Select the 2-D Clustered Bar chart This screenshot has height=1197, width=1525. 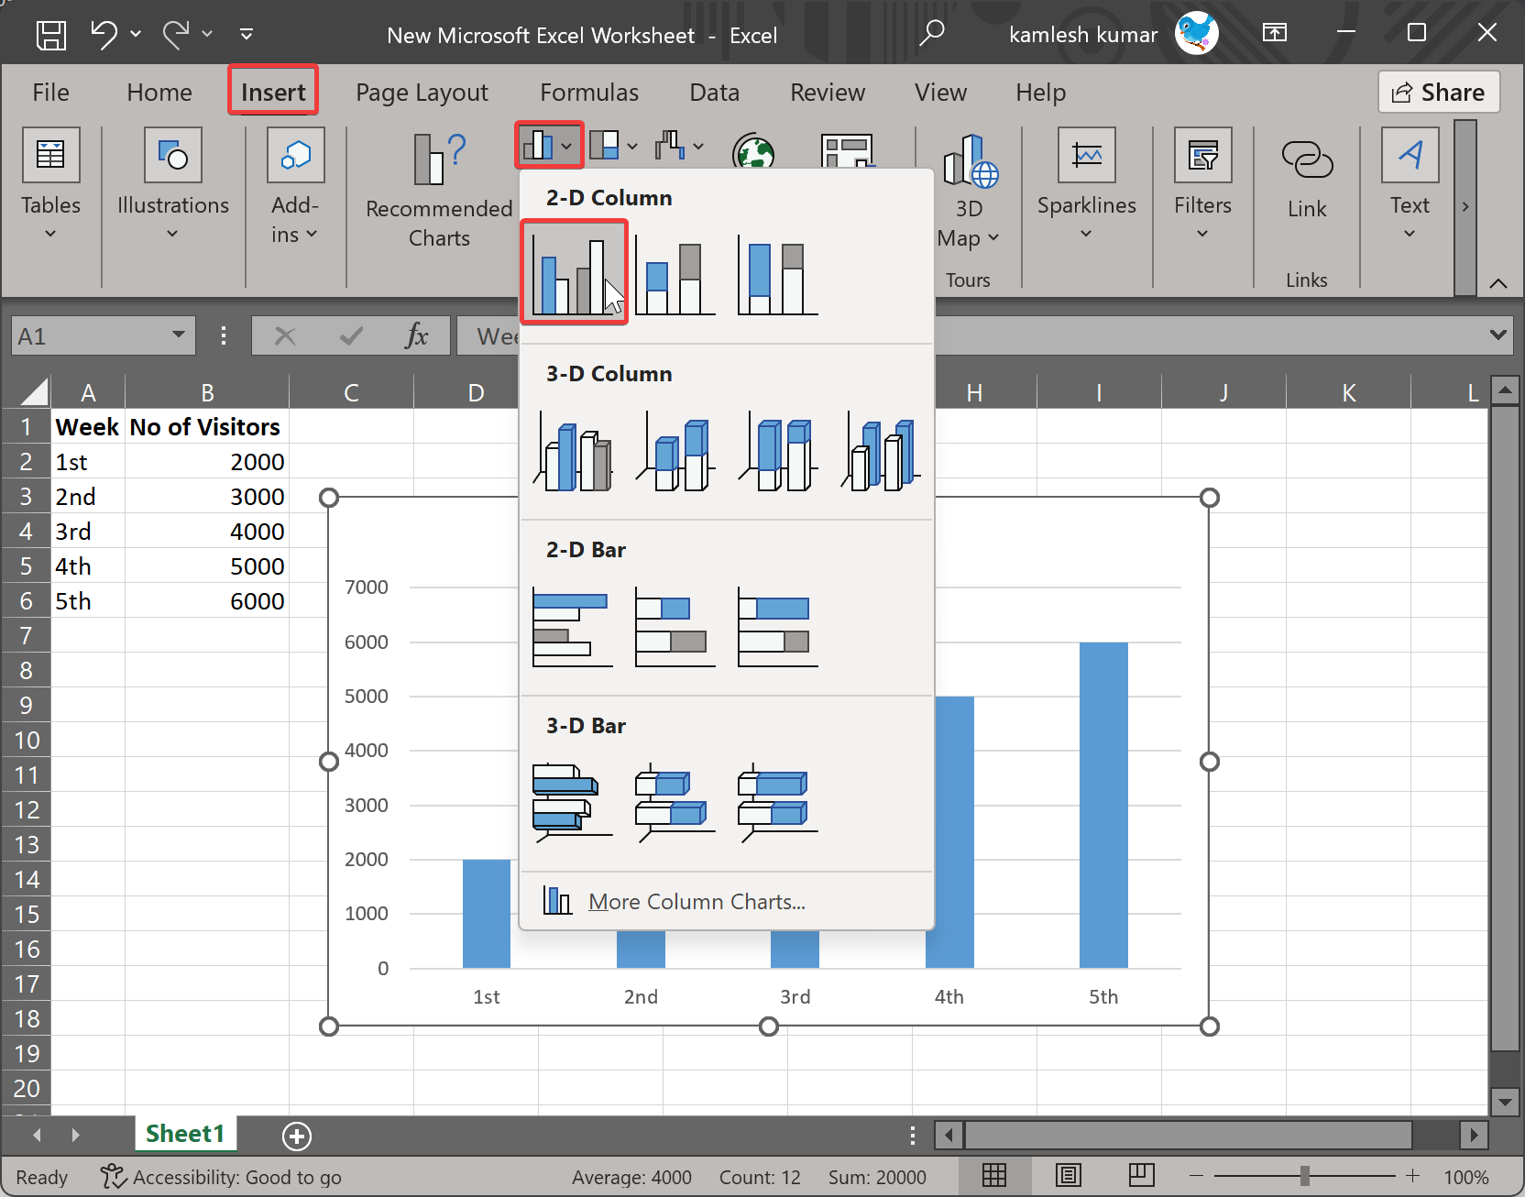(x=573, y=628)
